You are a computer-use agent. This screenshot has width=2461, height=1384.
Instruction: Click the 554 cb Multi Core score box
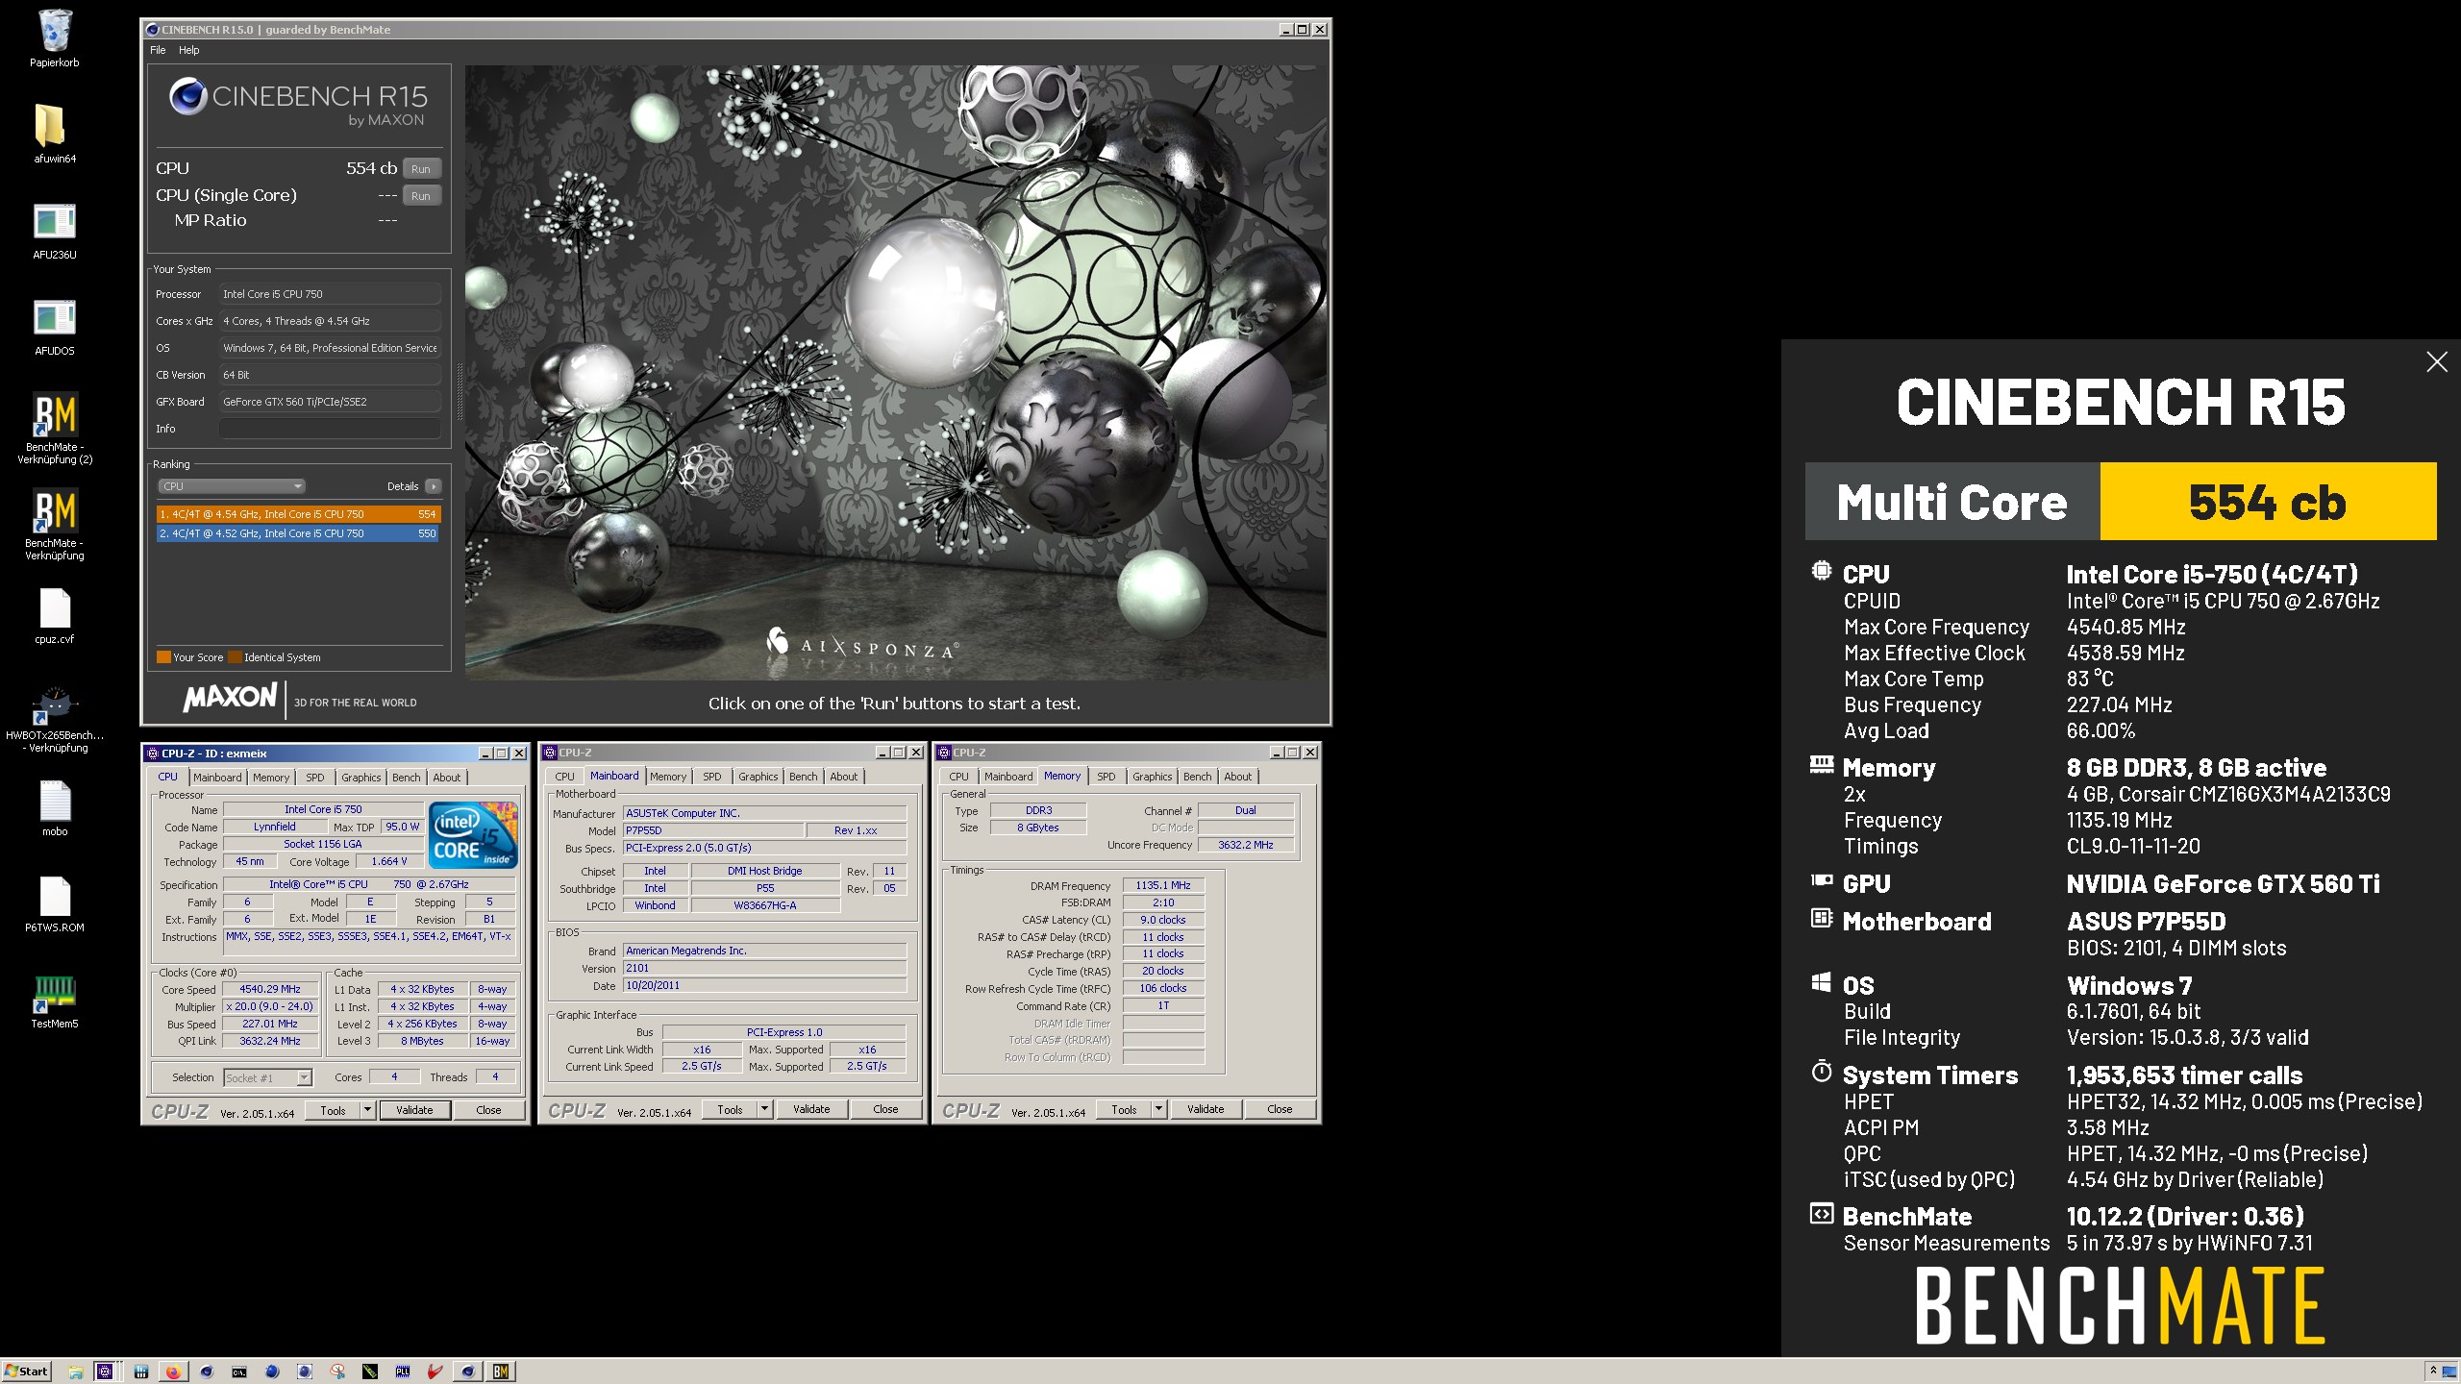(2268, 502)
